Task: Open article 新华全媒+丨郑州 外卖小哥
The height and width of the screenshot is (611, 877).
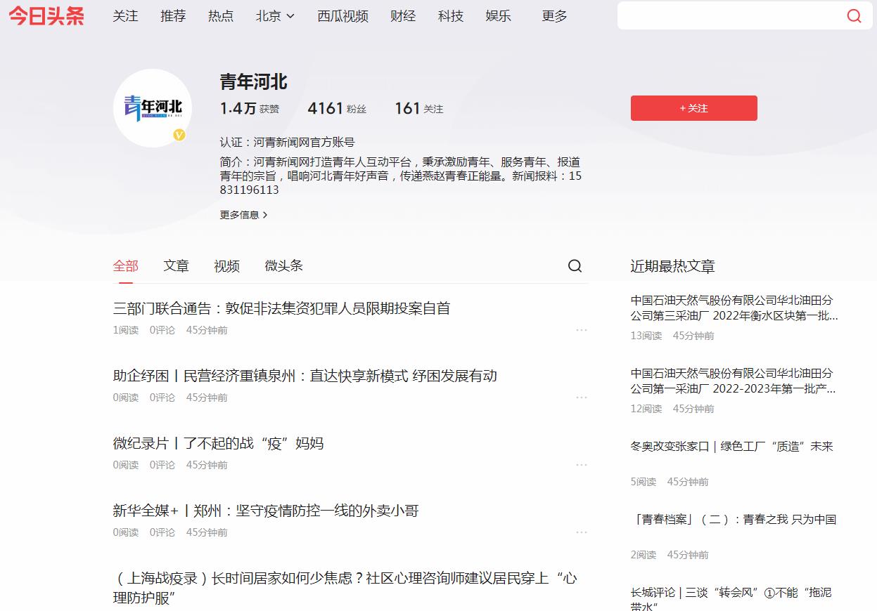Action: (x=266, y=511)
